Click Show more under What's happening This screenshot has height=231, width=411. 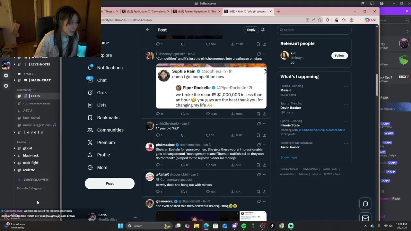coord(289,158)
